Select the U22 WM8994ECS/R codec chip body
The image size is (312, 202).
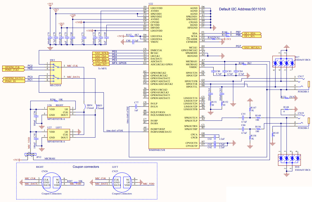[x=174, y=77]
